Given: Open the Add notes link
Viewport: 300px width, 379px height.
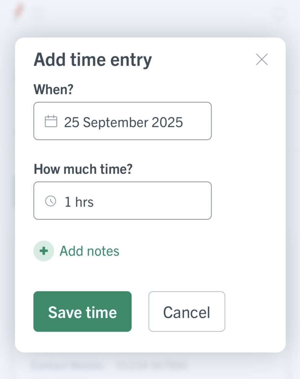Looking at the screenshot, I should tap(90, 251).
